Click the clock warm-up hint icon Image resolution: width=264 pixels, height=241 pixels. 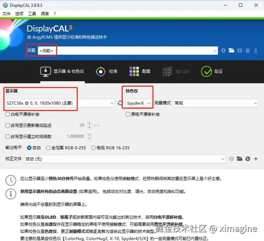pyautogui.click(x=11, y=180)
